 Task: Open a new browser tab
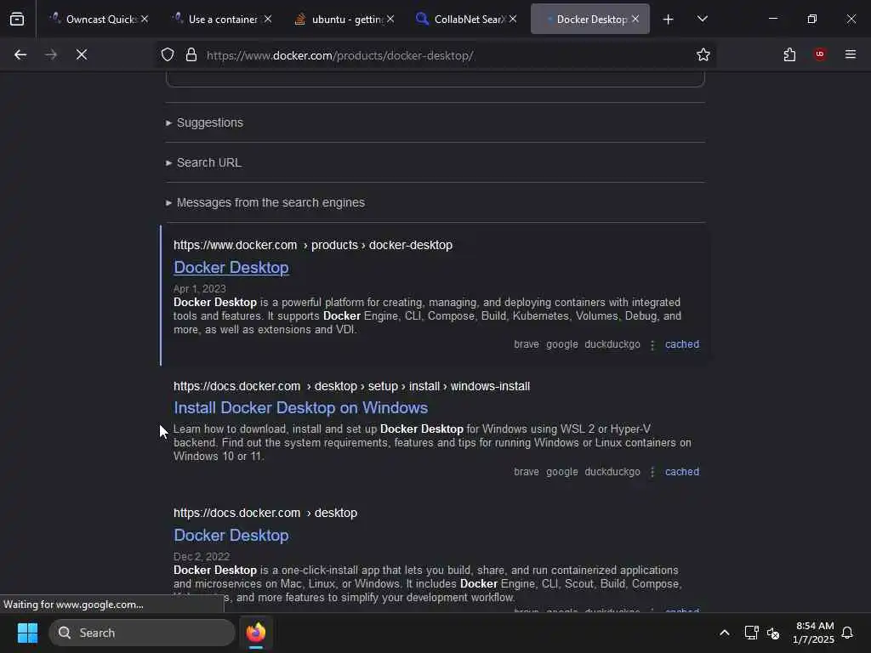(669, 20)
